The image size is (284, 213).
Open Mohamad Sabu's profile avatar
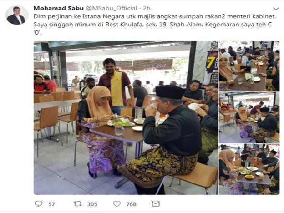click(17, 15)
